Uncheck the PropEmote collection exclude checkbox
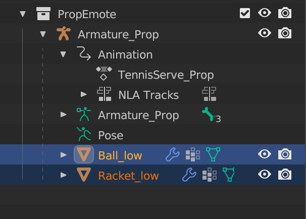Screen dimensions: 306x219 [x=245, y=14]
